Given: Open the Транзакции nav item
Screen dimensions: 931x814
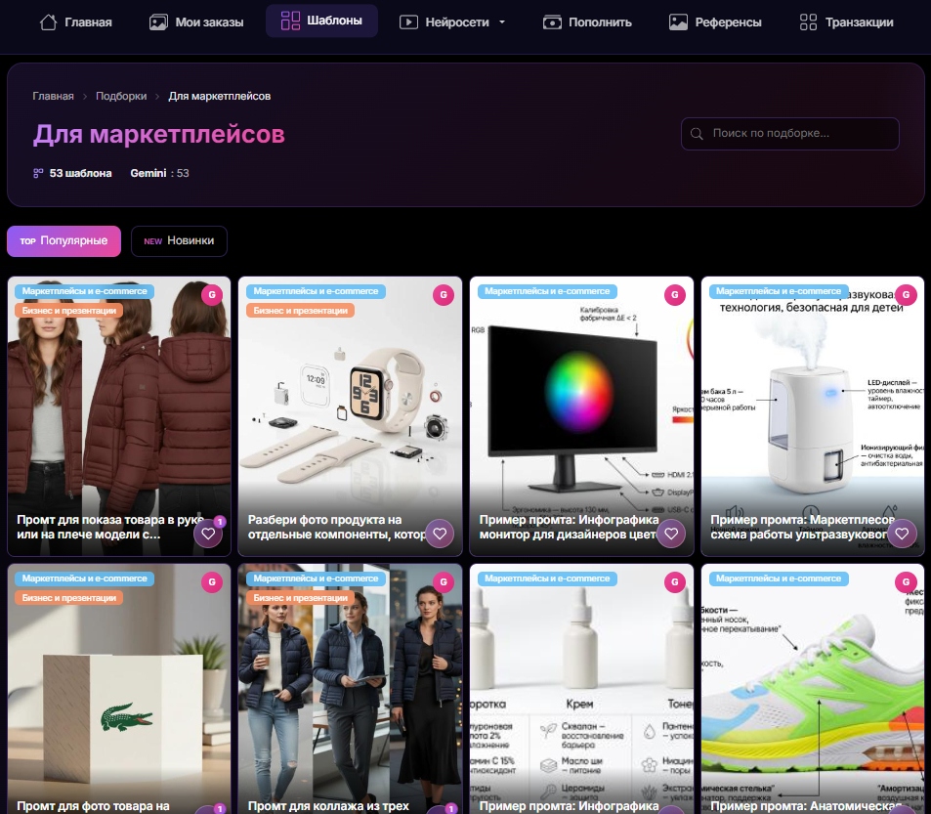Looking at the screenshot, I should [x=846, y=22].
